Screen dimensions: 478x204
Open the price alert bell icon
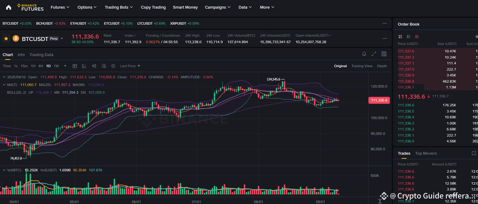tap(364, 54)
